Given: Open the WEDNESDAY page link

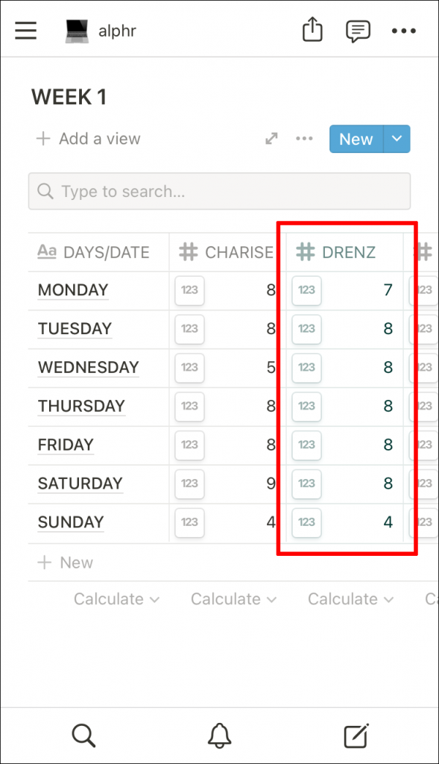Looking at the screenshot, I should 88,368.
